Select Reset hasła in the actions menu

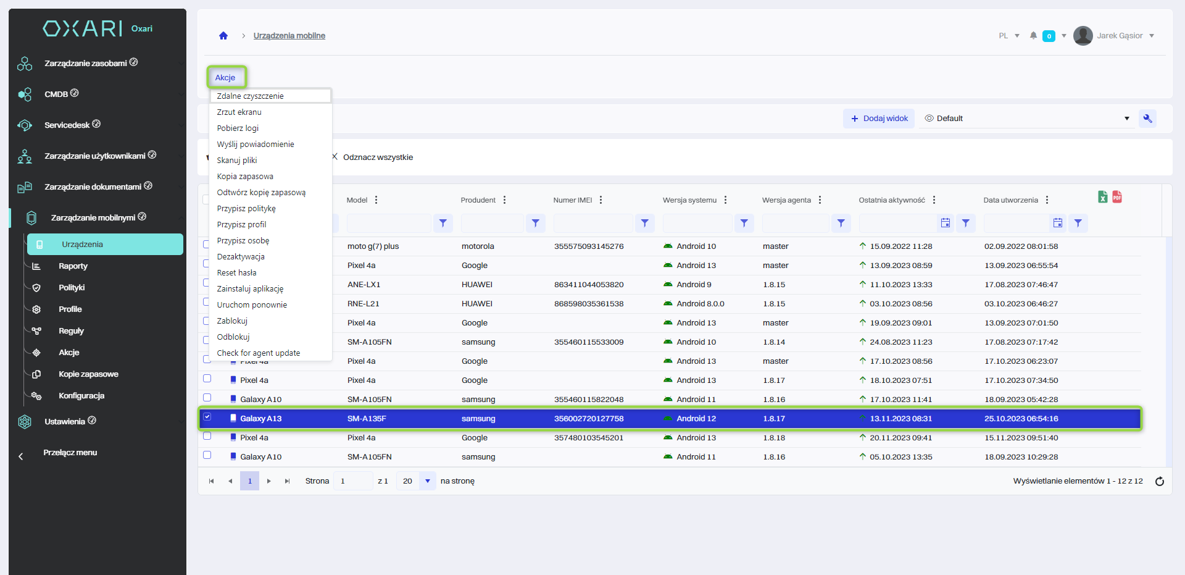[x=236, y=272]
